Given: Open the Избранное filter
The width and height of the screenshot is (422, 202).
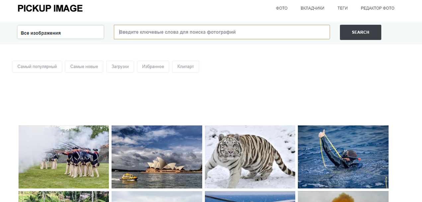Looking at the screenshot, I should click(x=153, y=67).
